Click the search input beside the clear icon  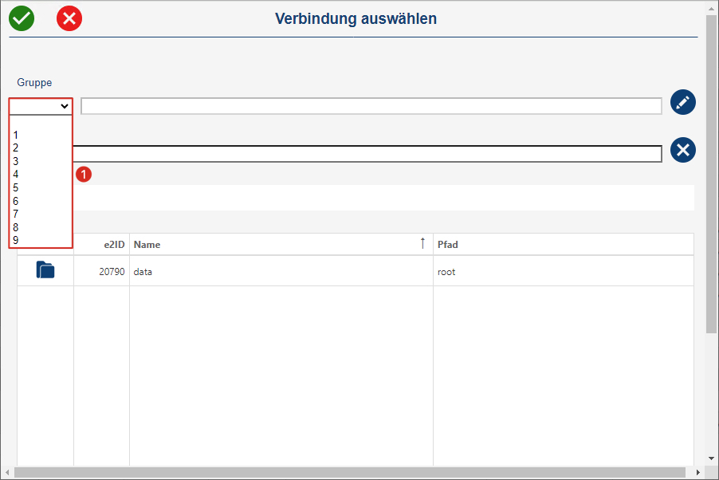[367, 154]
